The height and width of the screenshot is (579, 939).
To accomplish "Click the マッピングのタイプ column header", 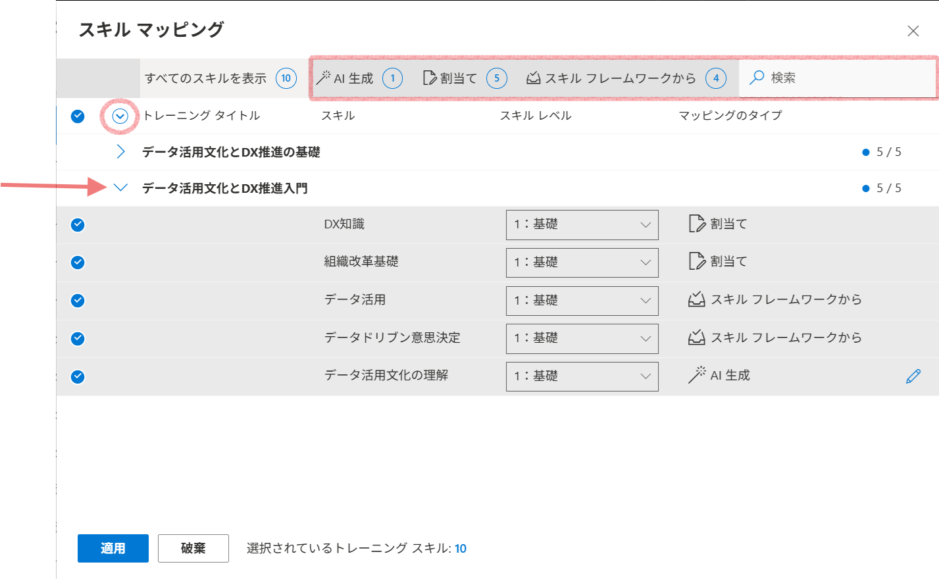I will pos(730,116).
